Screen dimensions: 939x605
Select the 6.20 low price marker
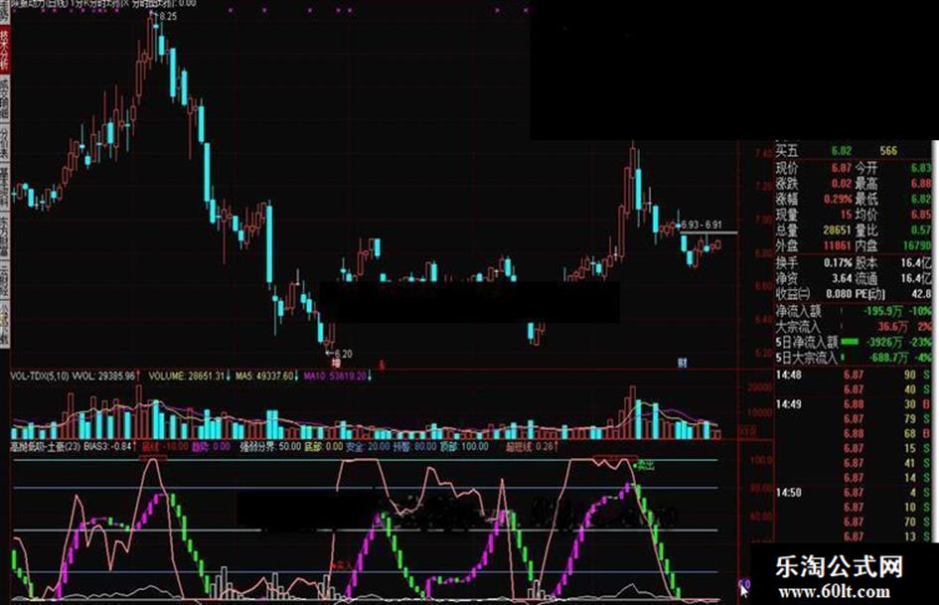[343, 354]
